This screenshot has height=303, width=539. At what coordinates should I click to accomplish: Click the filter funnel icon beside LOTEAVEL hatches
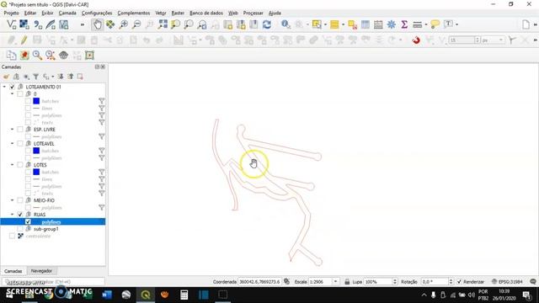(101, 151)
